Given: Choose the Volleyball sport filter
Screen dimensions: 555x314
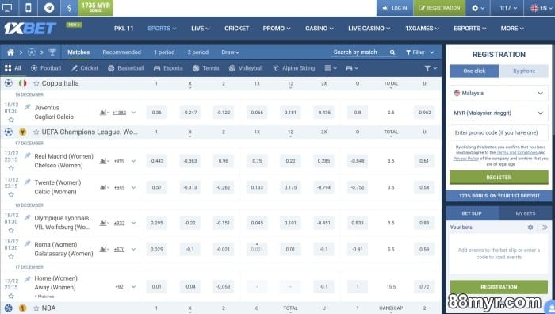Looking at the screenshot, I should click(246, 68).
